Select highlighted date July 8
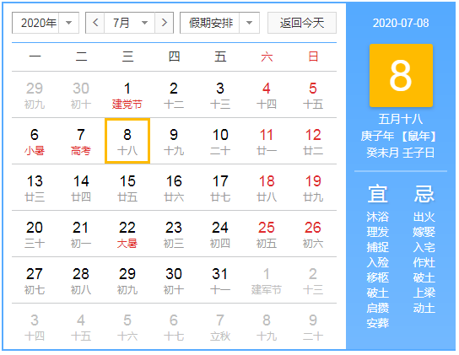 (x=127, y=141)
